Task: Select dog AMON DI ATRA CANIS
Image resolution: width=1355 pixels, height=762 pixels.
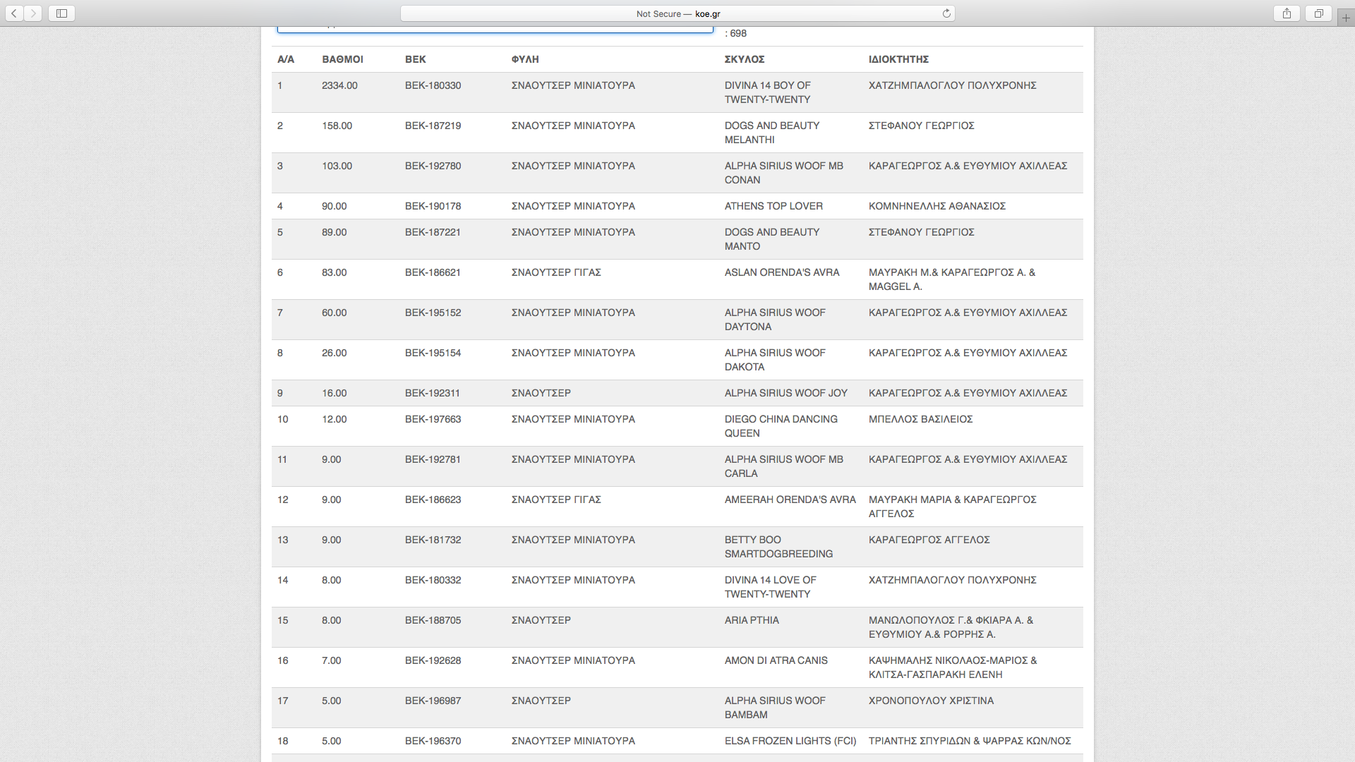Action: click(776, 660)
